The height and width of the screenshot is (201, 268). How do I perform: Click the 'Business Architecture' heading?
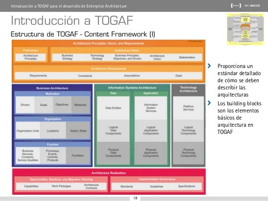53,88
